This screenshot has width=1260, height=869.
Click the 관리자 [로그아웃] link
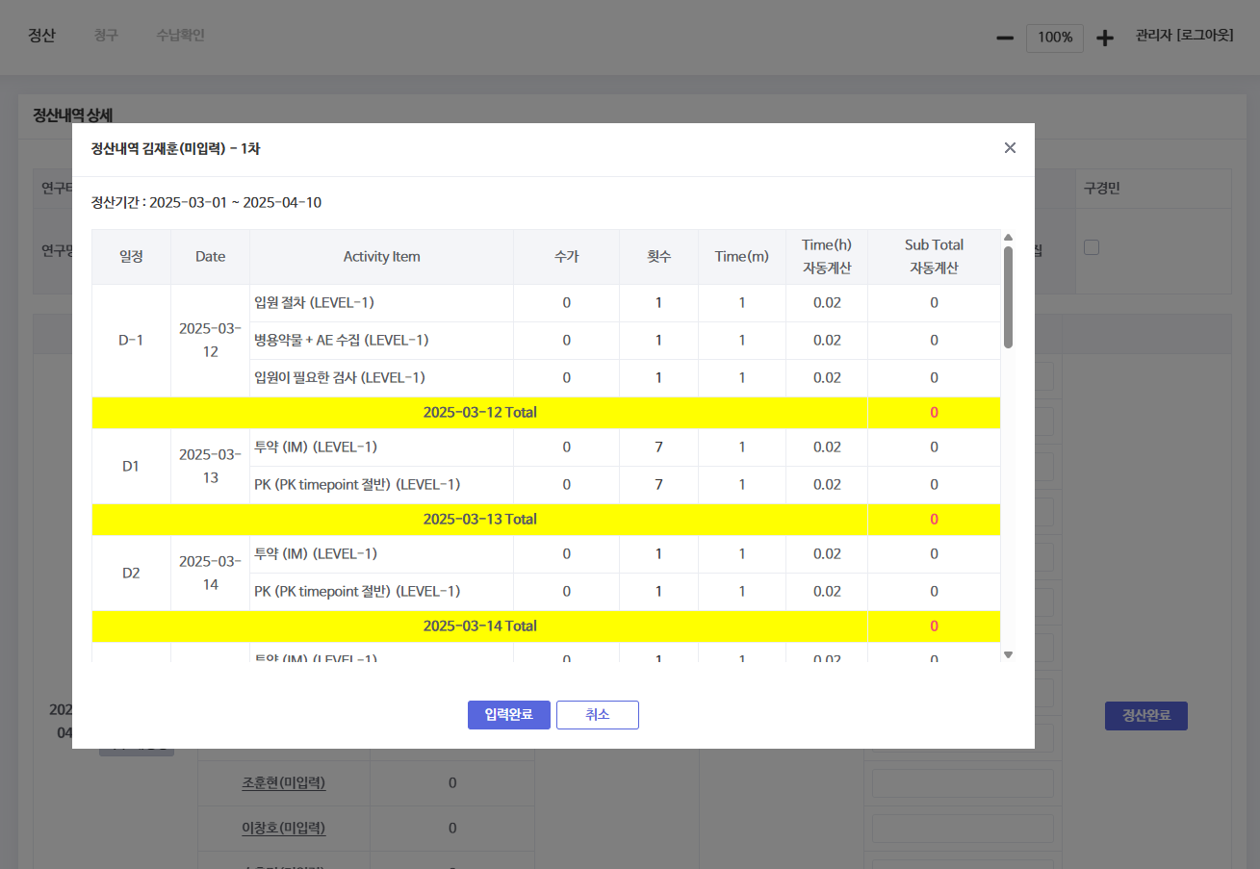(x=1184, y=36)
